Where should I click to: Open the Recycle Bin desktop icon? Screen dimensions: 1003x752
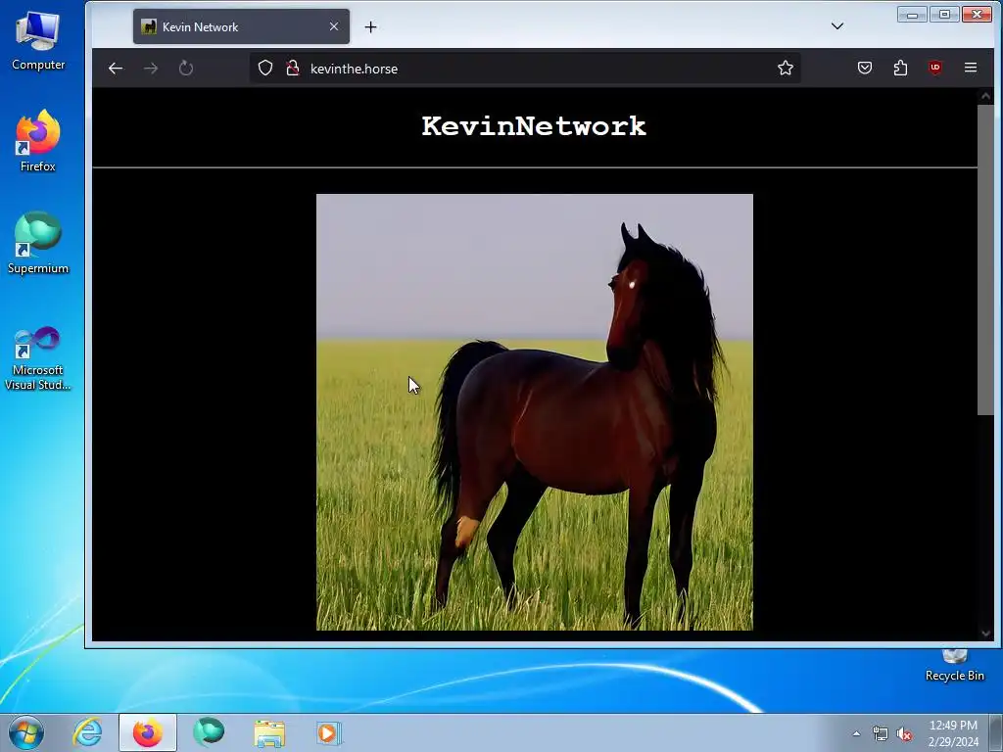coord(954,665)
